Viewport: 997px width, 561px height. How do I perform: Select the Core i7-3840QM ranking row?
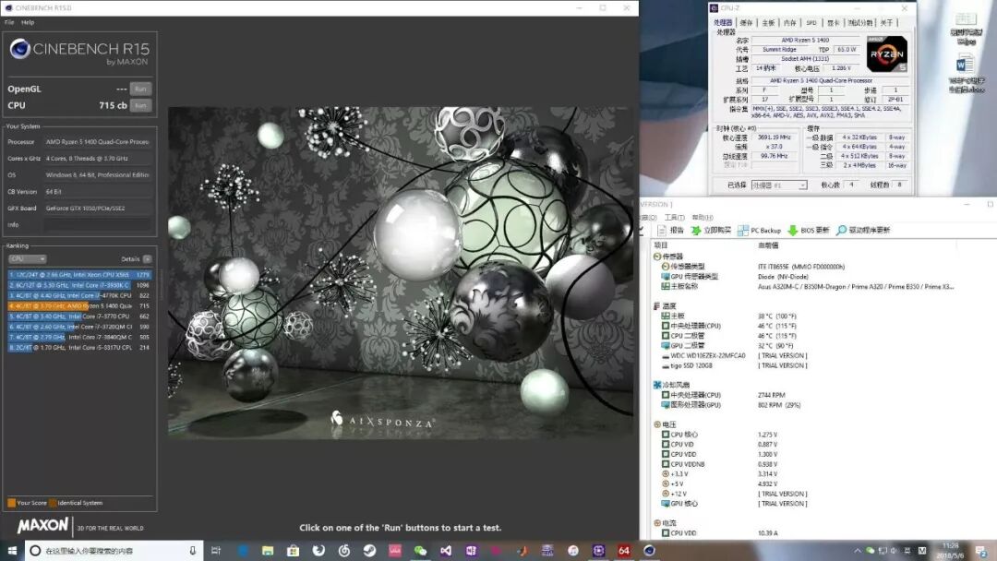pos(79,337)
